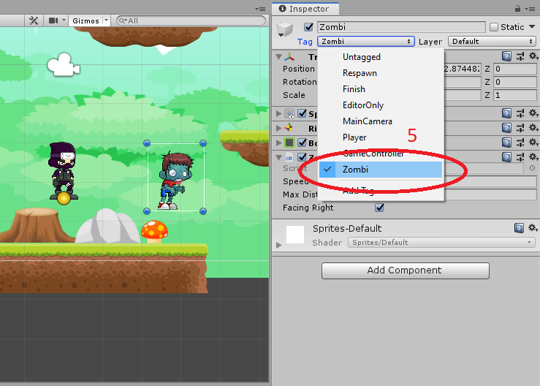Open the Layer dropdown set to Default
Viewport: 540px width, 386px height.
(492, 42)
